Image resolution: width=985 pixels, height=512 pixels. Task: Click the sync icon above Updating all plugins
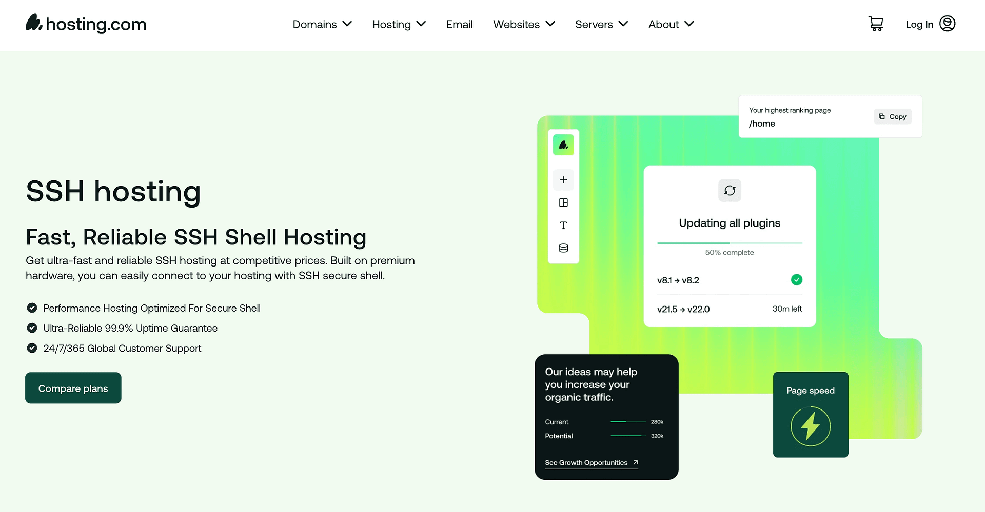(x=730, y=190)
